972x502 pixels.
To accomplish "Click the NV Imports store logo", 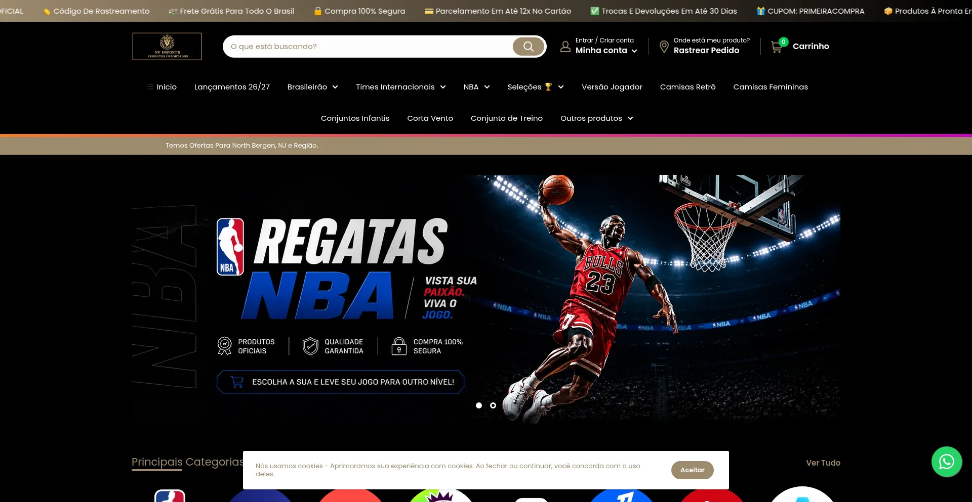I will point(167,47).
